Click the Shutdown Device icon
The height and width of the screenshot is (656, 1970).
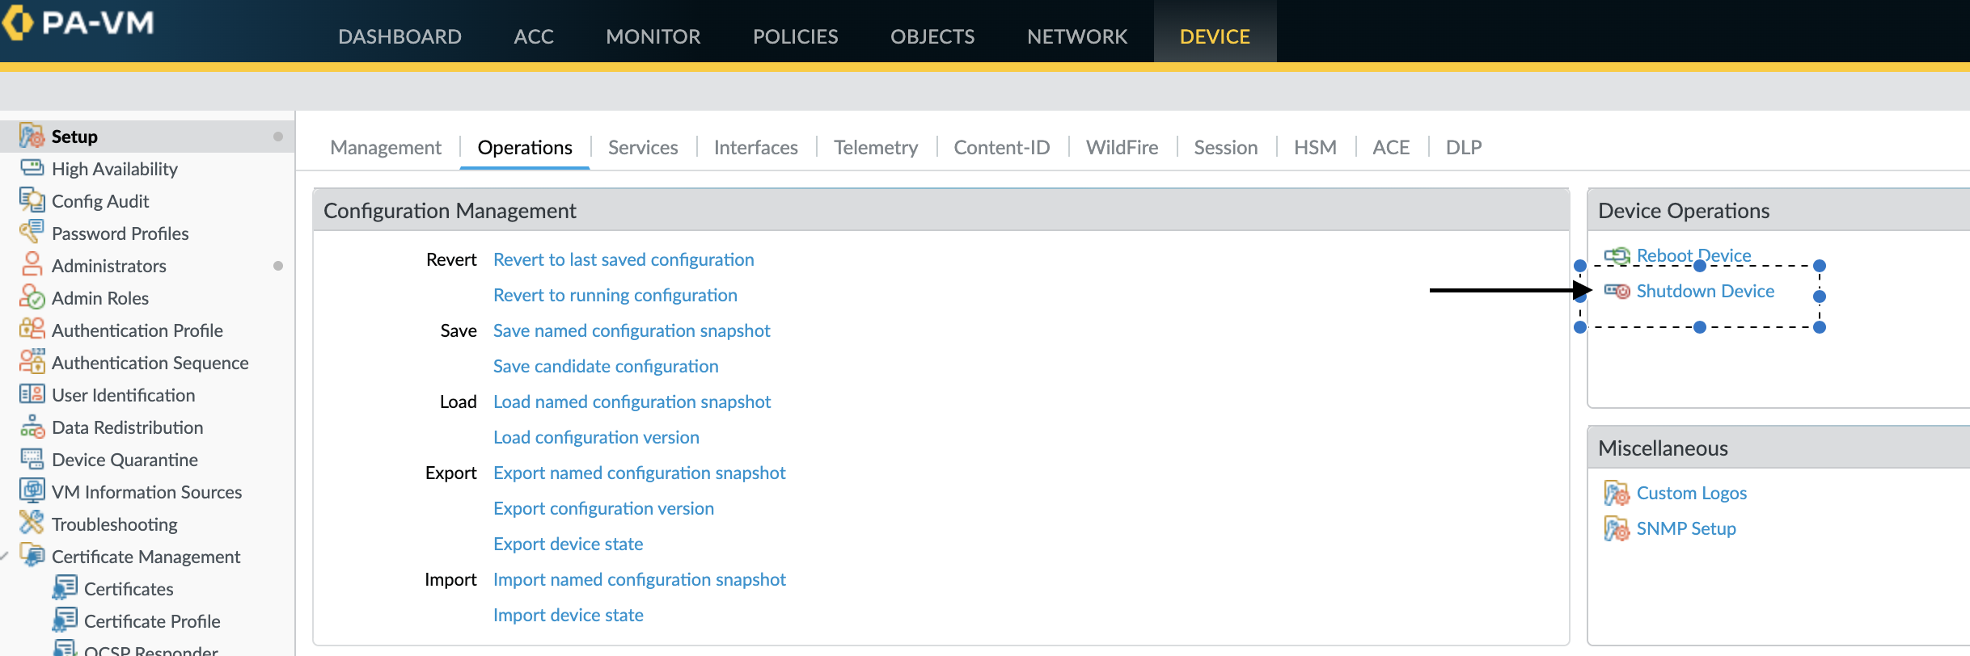click(x=1617, y=291)
